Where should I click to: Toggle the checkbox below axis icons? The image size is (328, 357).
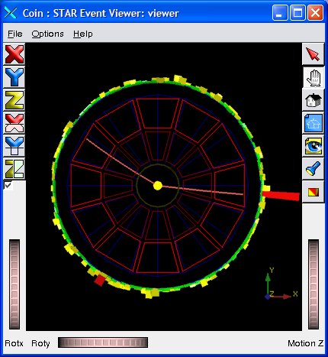[x=8, y=185]
